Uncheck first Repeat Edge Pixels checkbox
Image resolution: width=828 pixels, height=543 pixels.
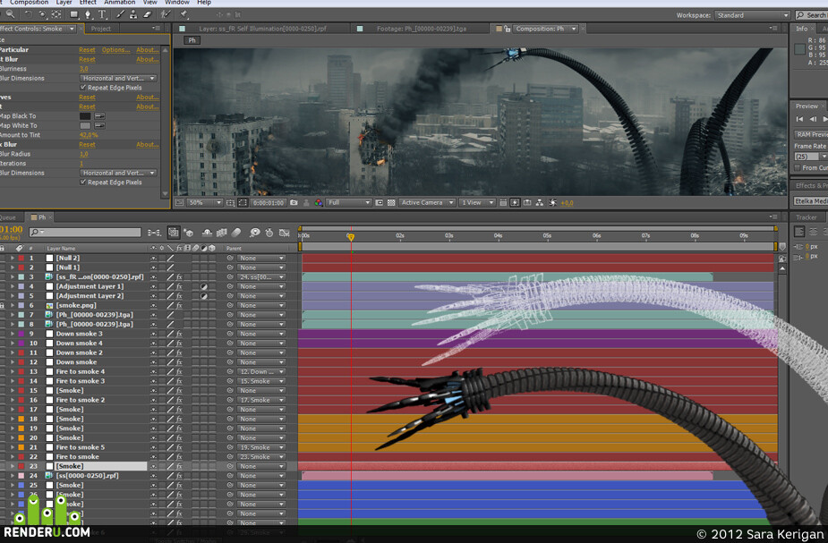[x=83, y=87]
